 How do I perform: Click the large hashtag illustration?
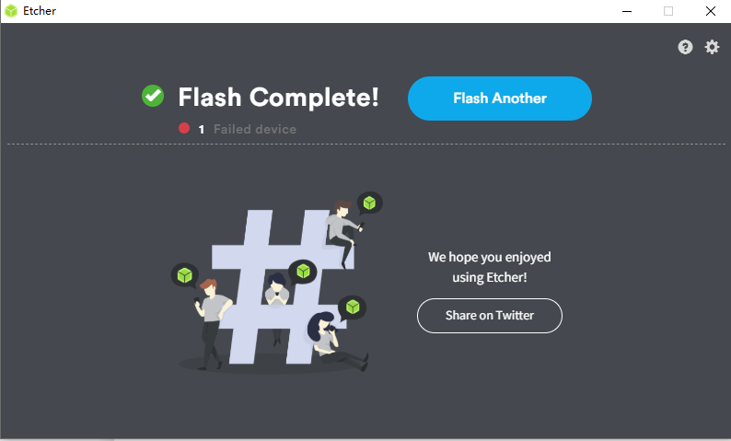(x=280, y=286)
